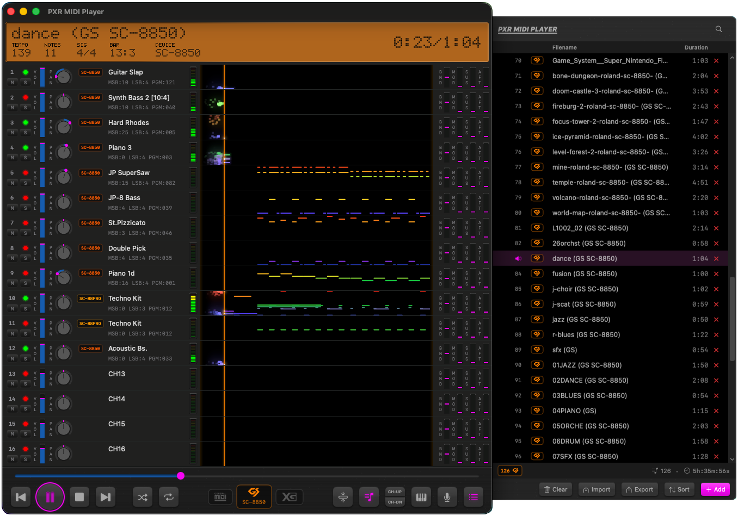Switch to the General MIDI mode

pyautogui.click(x=220, y=497)
